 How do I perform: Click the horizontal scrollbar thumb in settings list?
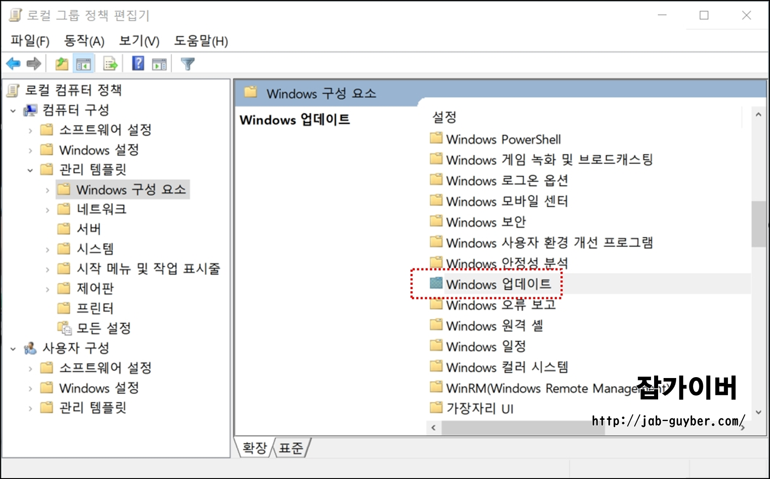tap(523, 428)
